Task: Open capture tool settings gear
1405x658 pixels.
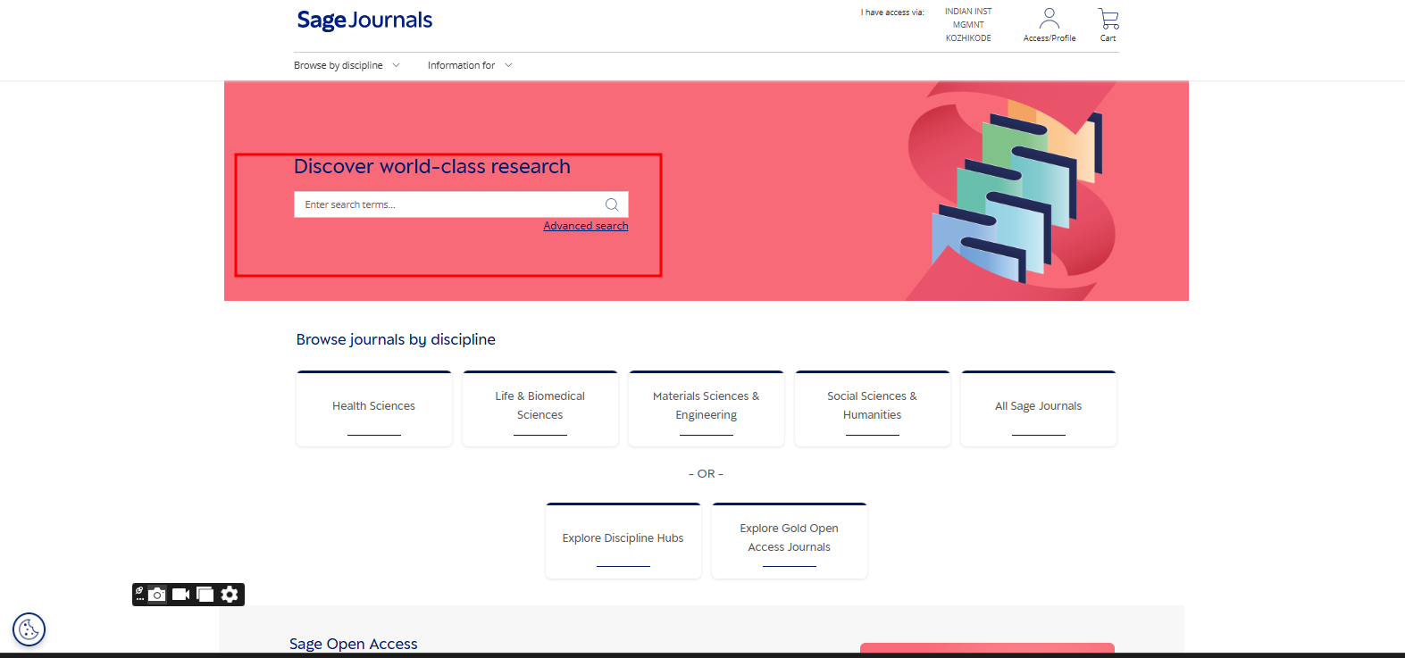Action: coord(230,595)
